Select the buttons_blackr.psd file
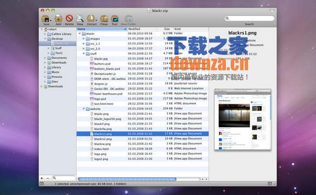Image resolution: width=316 pixels, height=195 pixels. click(107, 69)
